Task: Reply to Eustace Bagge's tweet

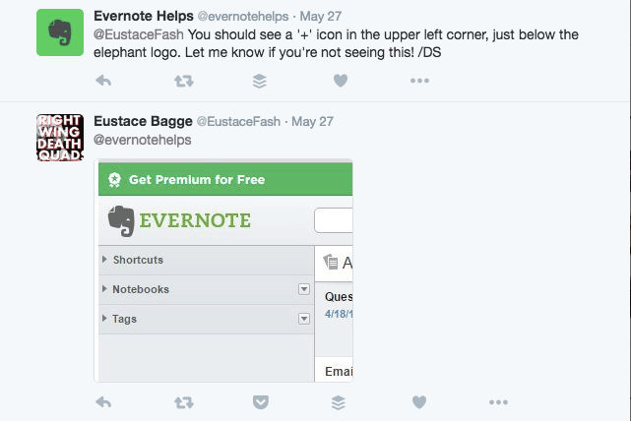Action: pos(103,402)
